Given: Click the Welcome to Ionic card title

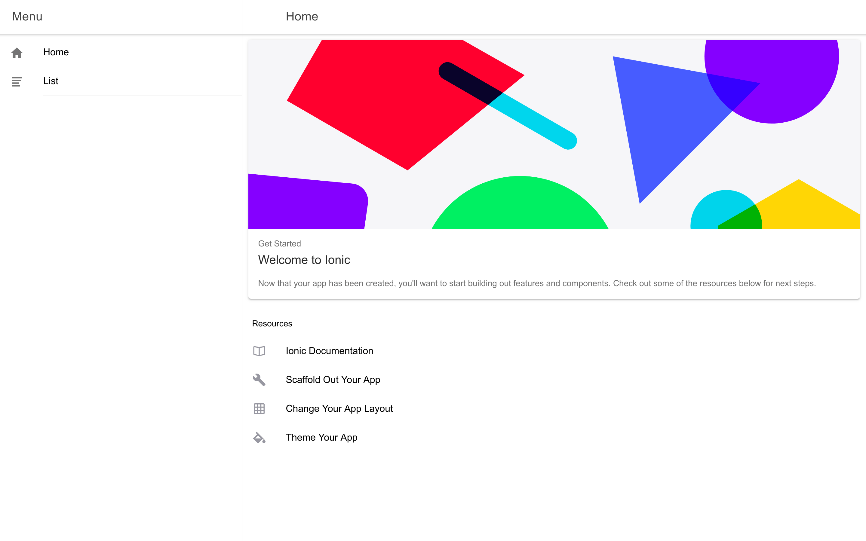Looking at the screenshot, I should [304, 260].
